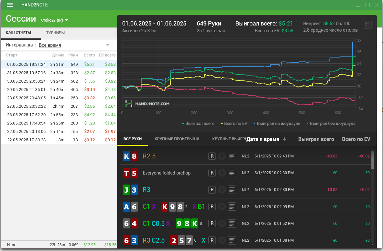Sort sessions by Всего column
Viewport: 383px width, 251px height.
tap(89, 55)
